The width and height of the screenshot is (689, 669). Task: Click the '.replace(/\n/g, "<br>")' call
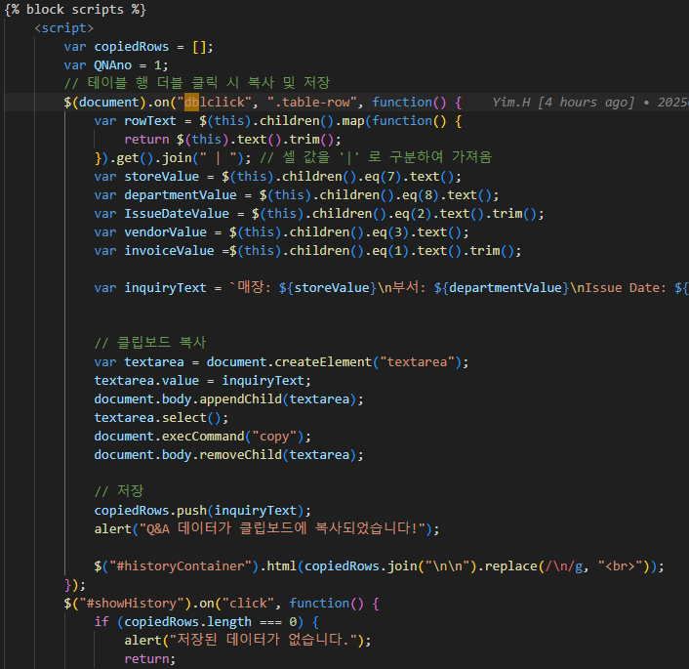(565, 566)
